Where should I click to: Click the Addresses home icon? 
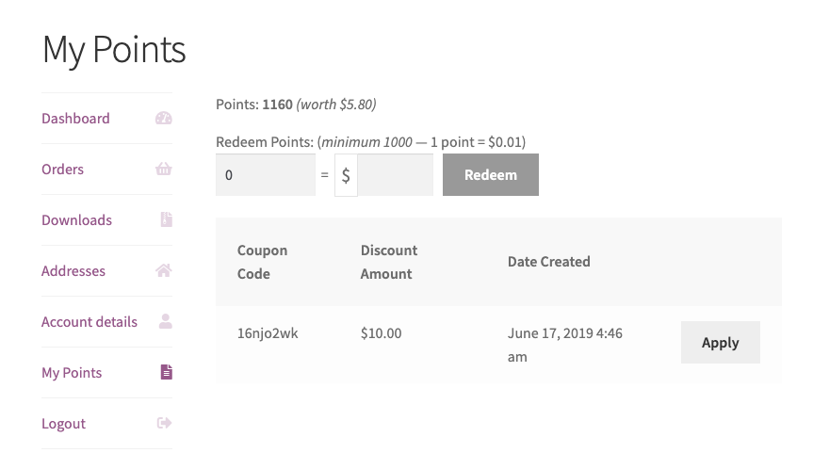pyautogui.click(x=163, y=270)
